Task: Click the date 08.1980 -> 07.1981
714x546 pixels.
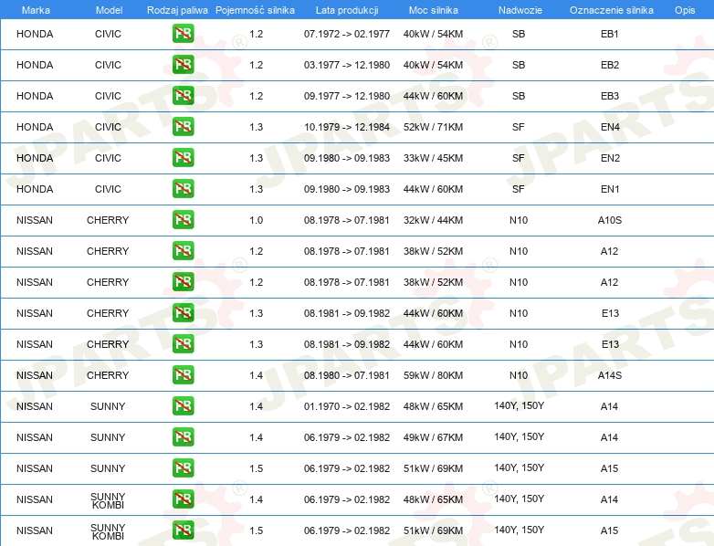Action: click(347, 375)
